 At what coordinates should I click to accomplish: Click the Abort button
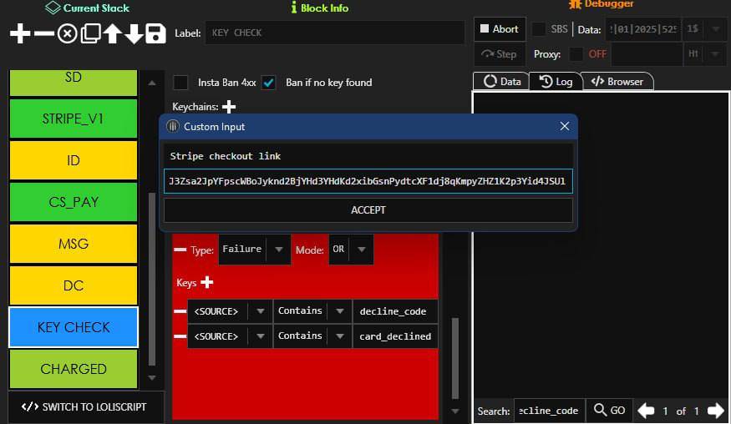(500, 29)
